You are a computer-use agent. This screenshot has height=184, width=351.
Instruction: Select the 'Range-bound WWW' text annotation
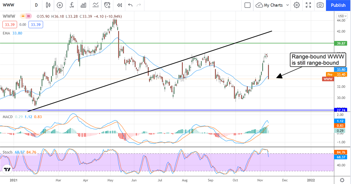pyautogui.click(x=318, y=60)
